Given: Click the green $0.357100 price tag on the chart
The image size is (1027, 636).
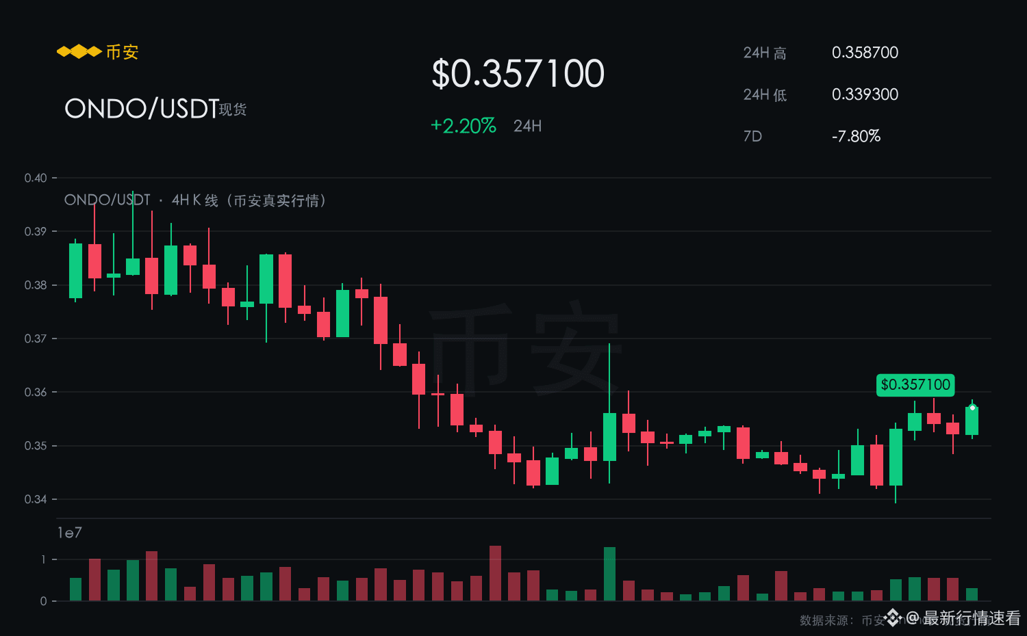Looking at the screenshot, I should (x=915, y=385).
